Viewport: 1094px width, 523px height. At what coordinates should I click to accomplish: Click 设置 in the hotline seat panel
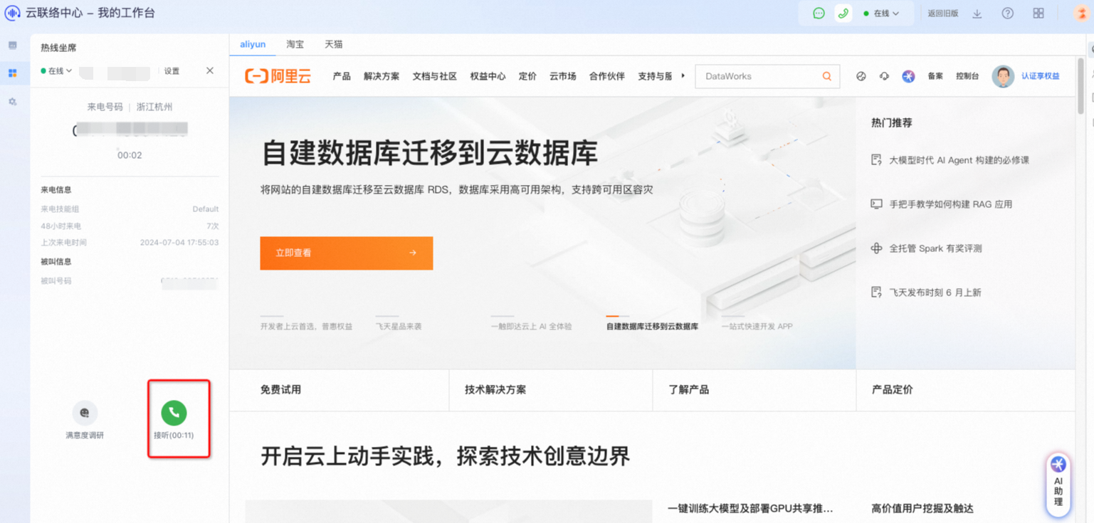172,71
